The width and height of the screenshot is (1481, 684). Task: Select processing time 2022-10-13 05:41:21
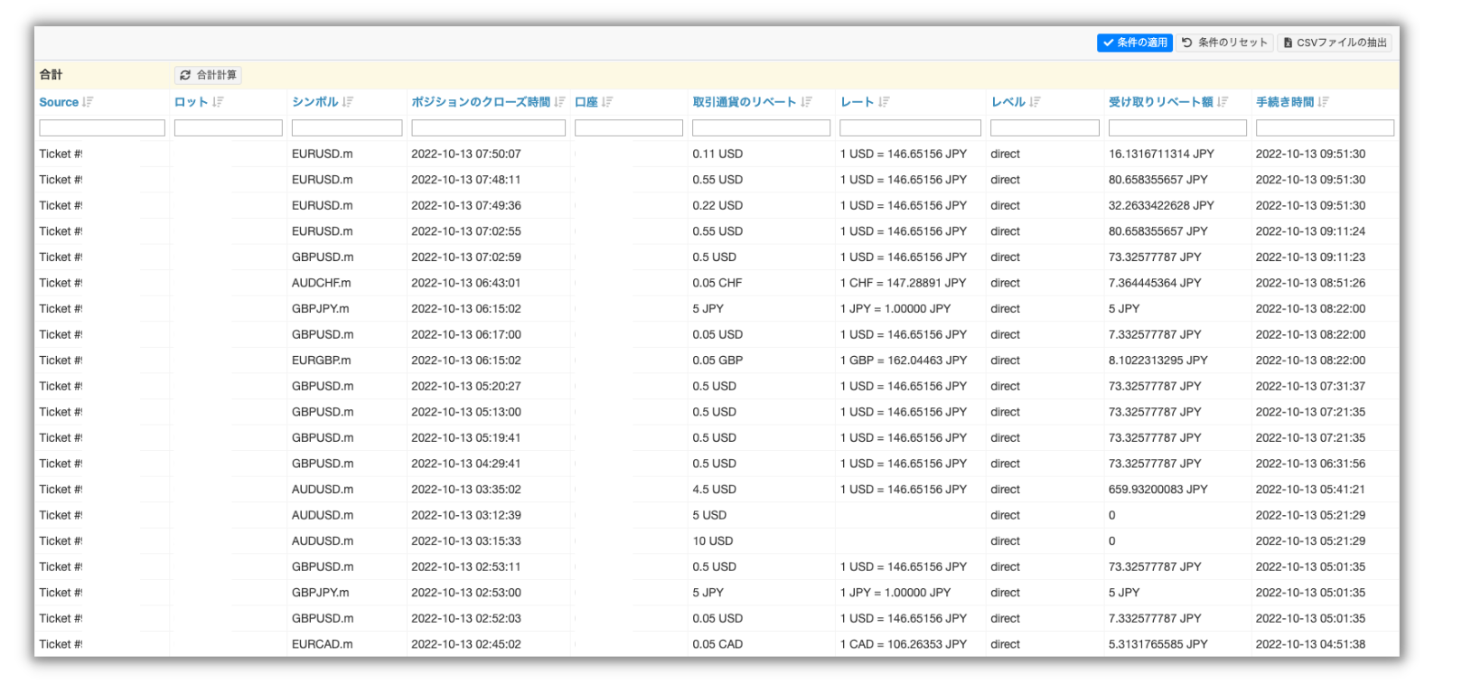tap(1311, 490)
